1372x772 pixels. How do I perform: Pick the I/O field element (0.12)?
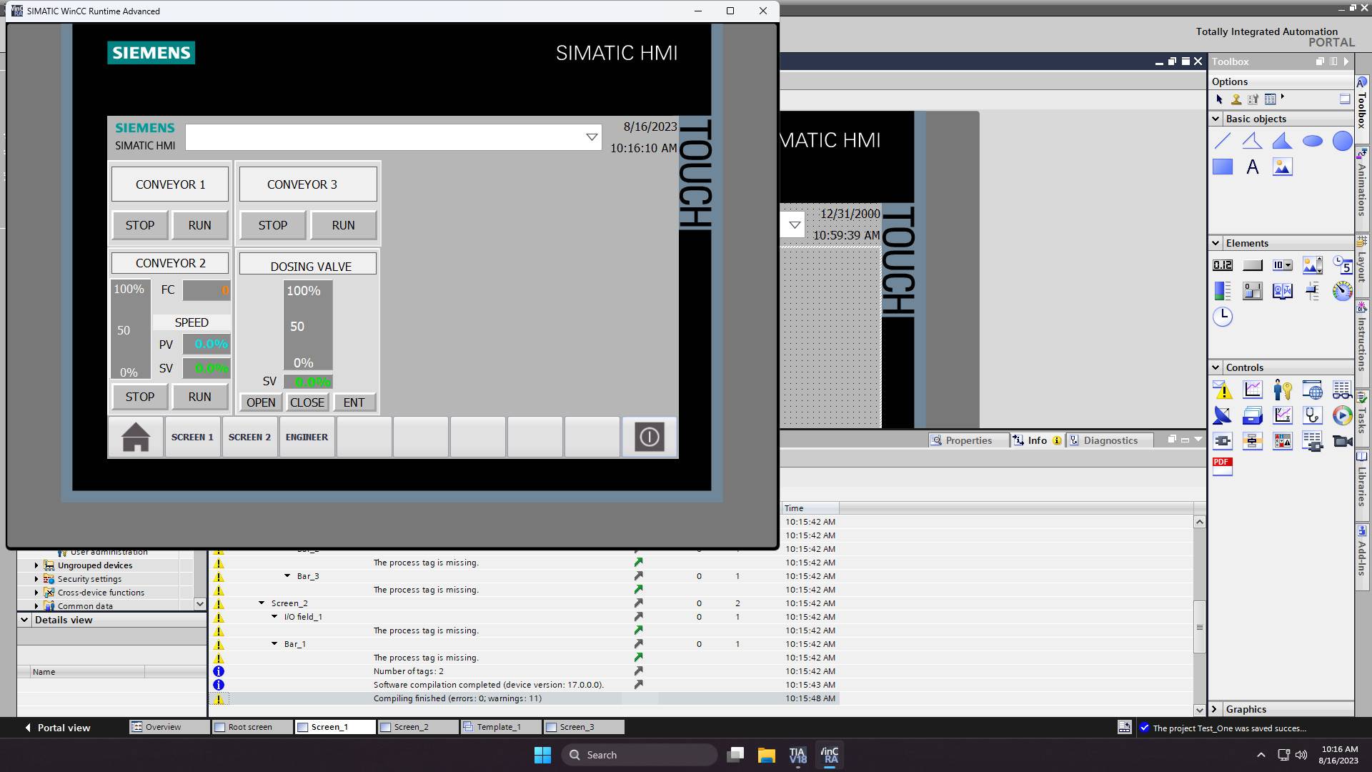click(x=1223, y=265)
